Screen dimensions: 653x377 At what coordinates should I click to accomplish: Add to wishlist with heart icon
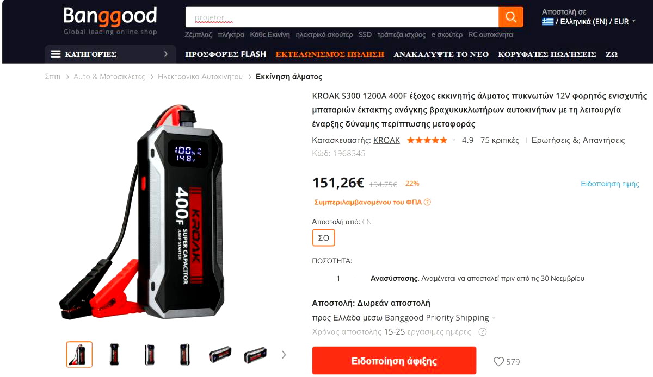click(x=498, y=361)
